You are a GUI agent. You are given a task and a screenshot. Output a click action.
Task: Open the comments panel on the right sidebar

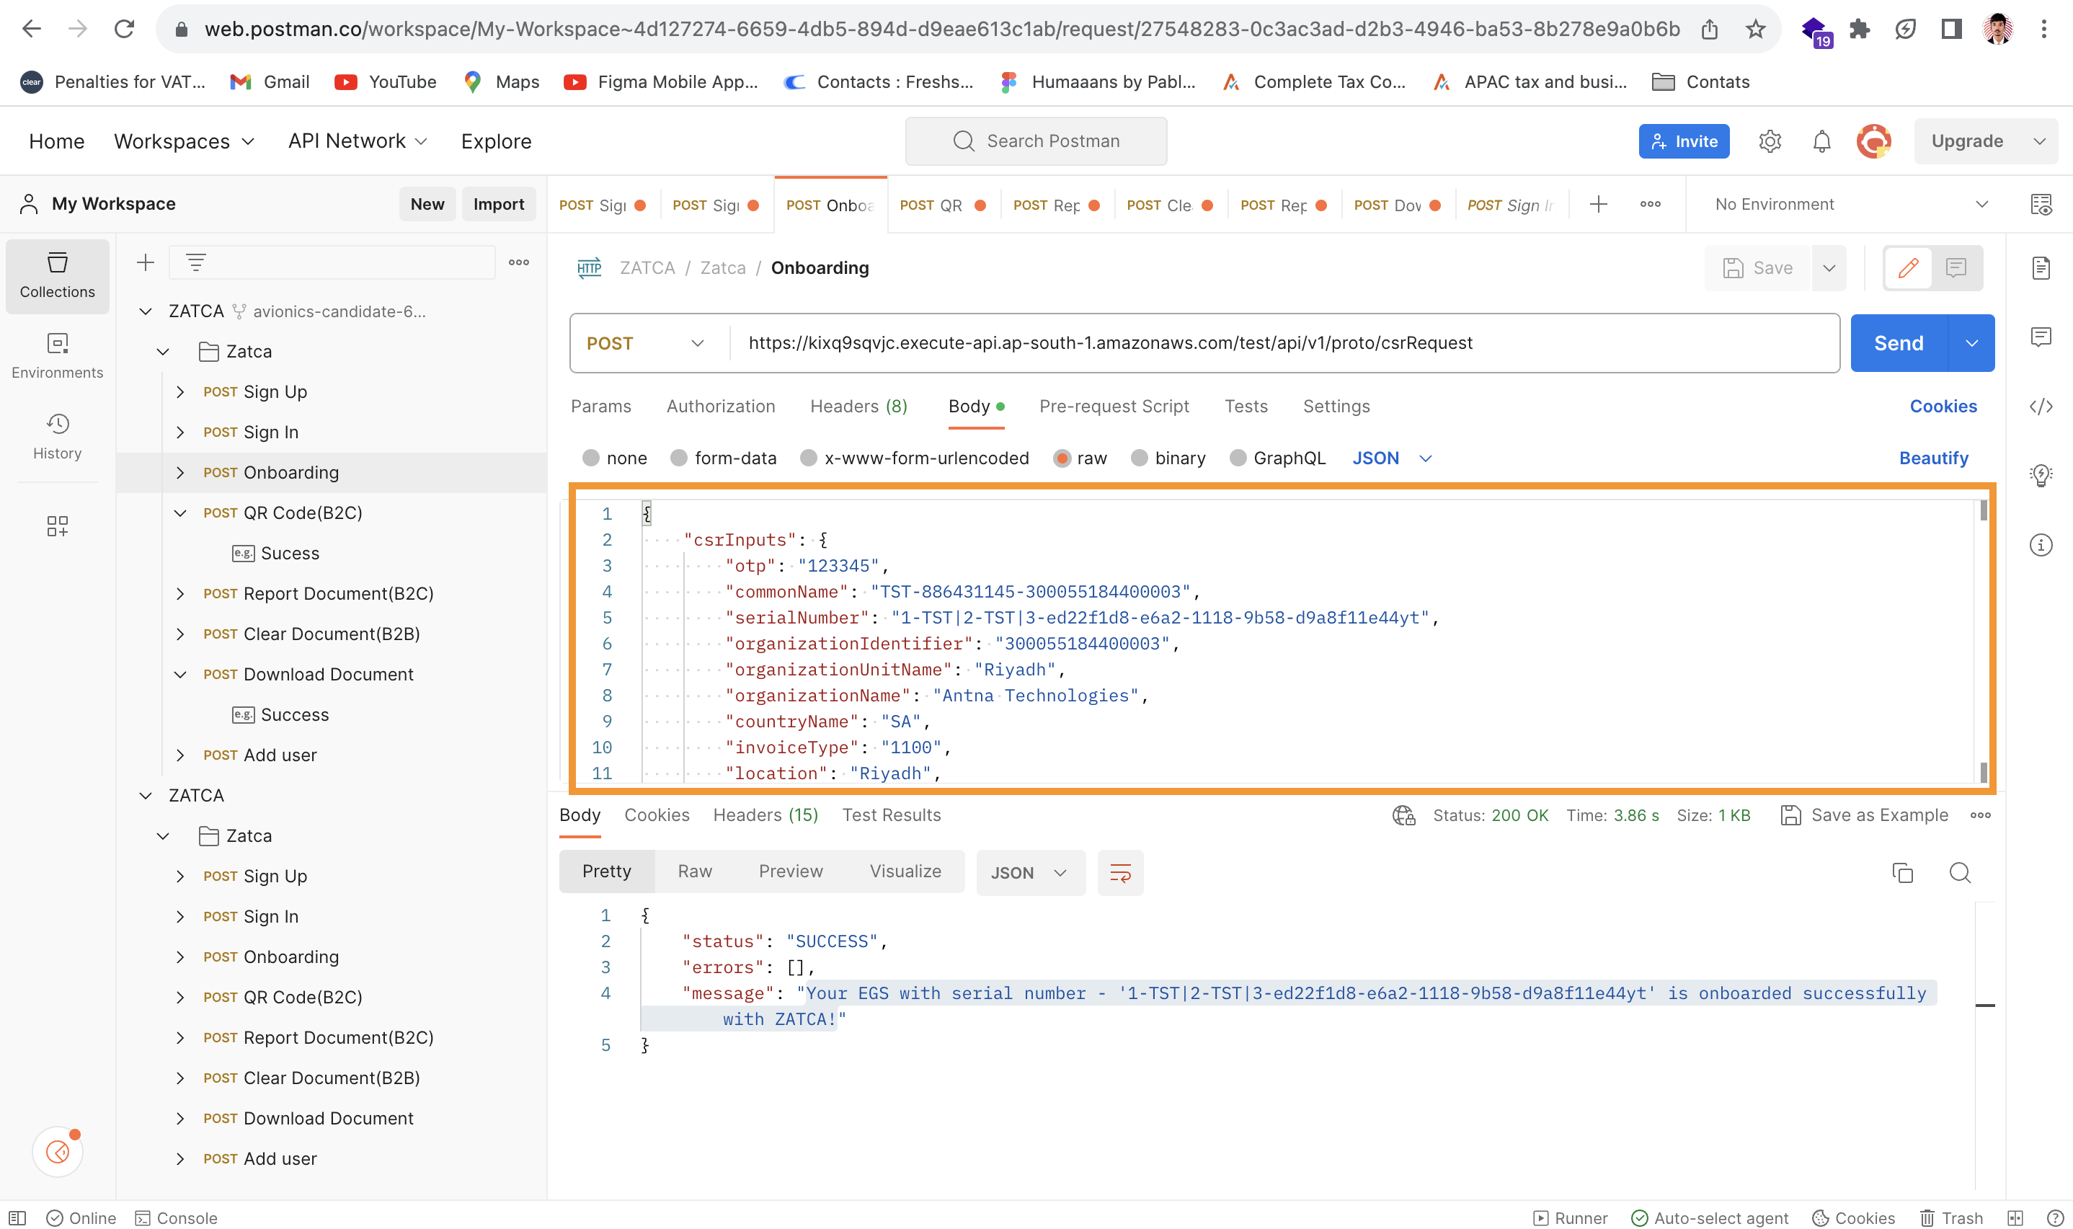(x=2041, y=336)
